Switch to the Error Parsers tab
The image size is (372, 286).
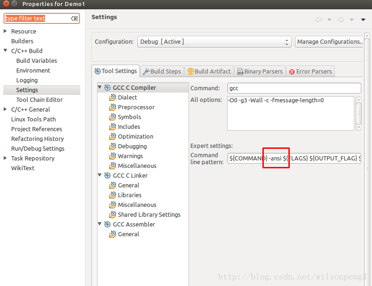click(x=310, y=71)
